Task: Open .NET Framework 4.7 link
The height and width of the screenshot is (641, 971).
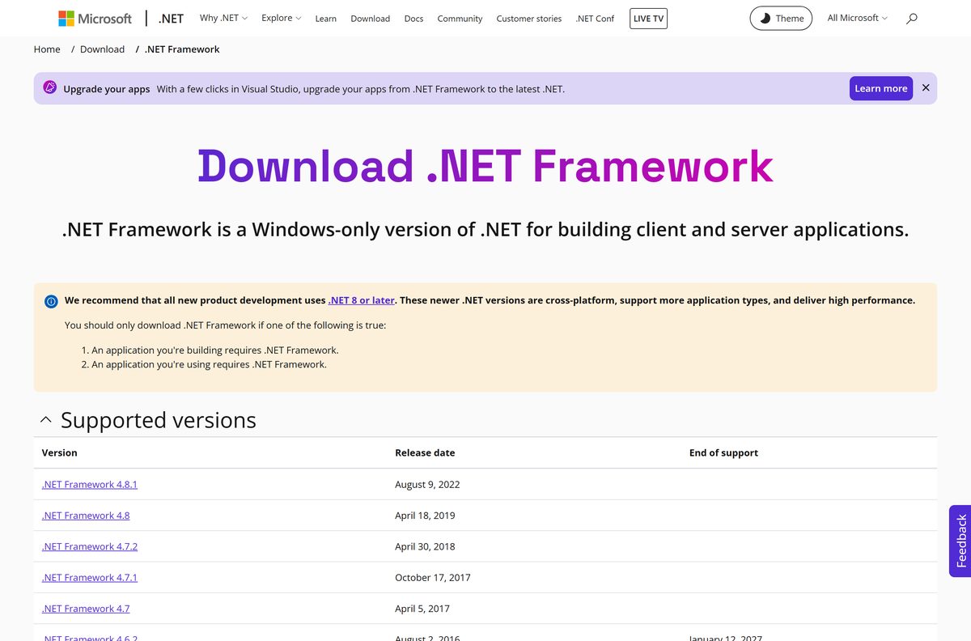Action: [x=86, y=609]
